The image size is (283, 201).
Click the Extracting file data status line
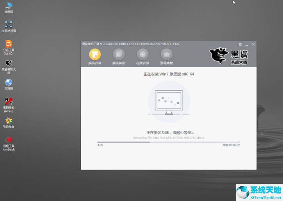(169, 138)
